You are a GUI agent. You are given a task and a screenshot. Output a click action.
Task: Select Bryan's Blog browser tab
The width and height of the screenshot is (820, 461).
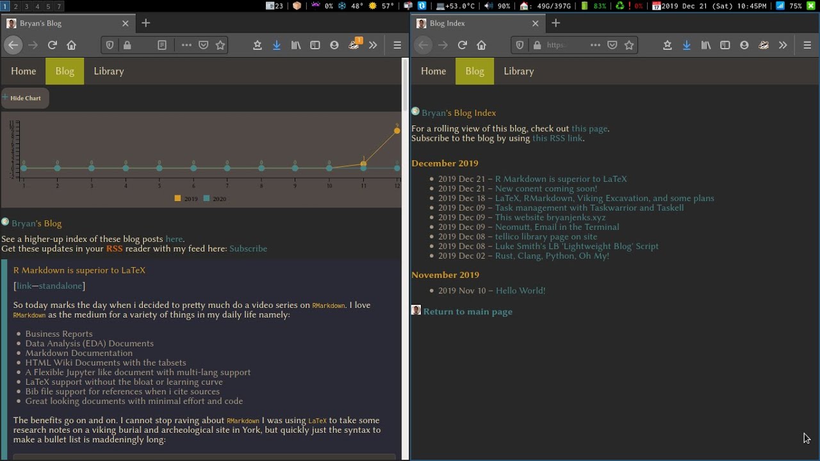[x=67, y=23]
